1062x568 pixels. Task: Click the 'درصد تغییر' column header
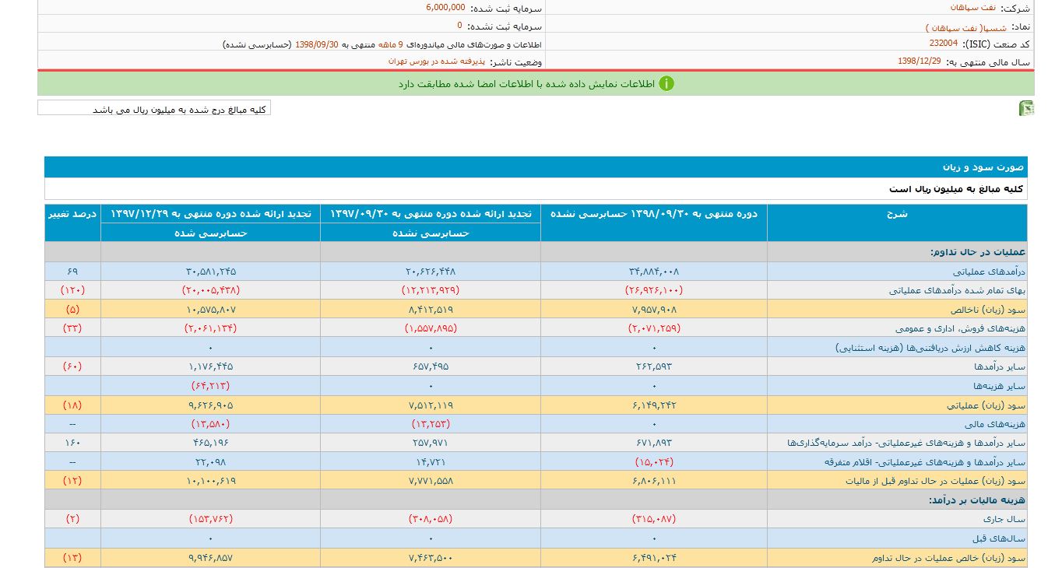point(72,213)
